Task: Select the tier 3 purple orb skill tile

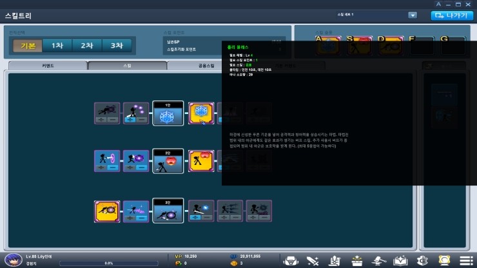Action: 168,211
